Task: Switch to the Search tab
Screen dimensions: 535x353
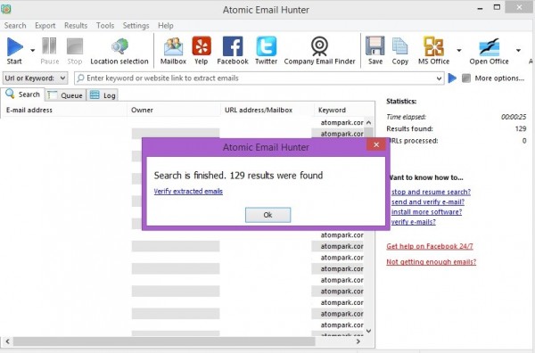Action: pyautogui.click(x=22, y=94)
